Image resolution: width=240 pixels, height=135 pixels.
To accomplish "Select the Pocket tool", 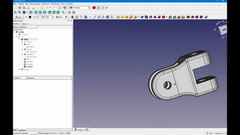I will (x=142, y=17).
